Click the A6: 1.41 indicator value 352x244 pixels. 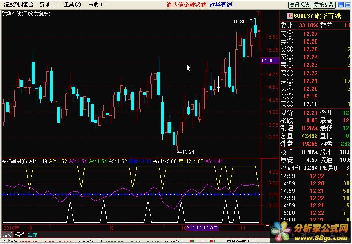[214, 161]
